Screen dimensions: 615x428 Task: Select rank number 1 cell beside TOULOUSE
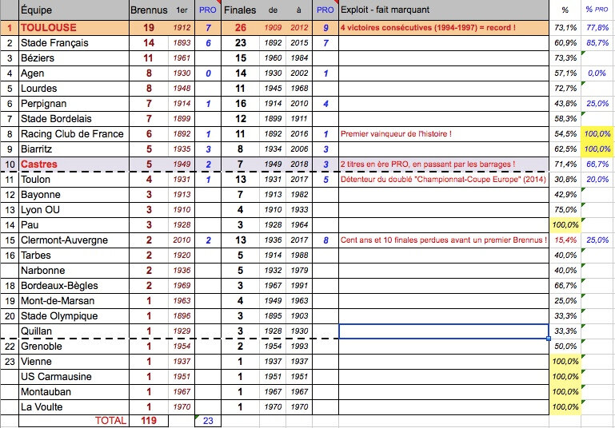pos(10,28)
